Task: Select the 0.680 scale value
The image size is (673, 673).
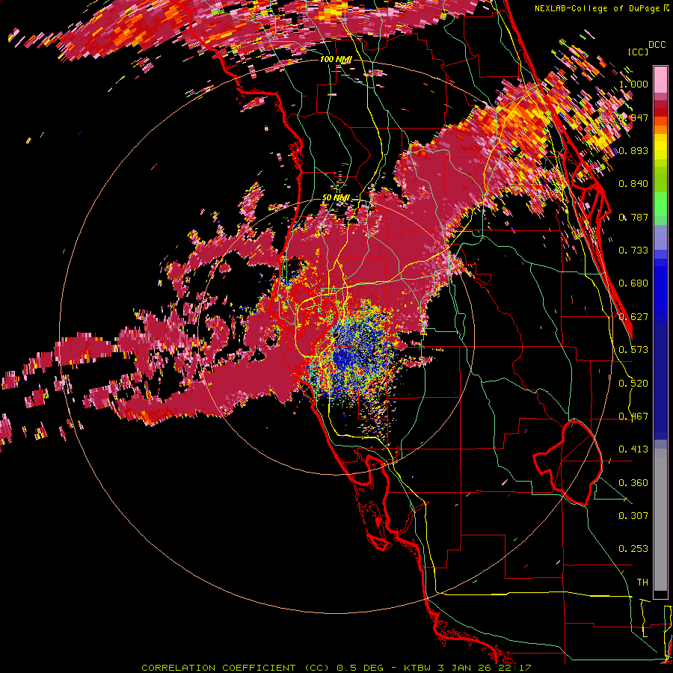Action: click(633, 283)
